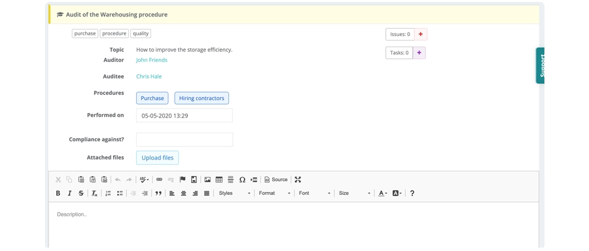Open the Styles dropdown
The width and height of the screenshot is (589, 251).
[234, 193]
